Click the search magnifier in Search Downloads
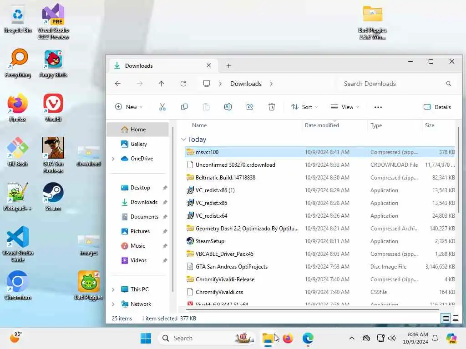 click(x=448, y=84)
